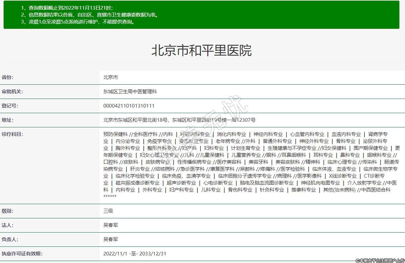405x263 pixels.
Task: Click the 省份 row label
Action: 8,77
